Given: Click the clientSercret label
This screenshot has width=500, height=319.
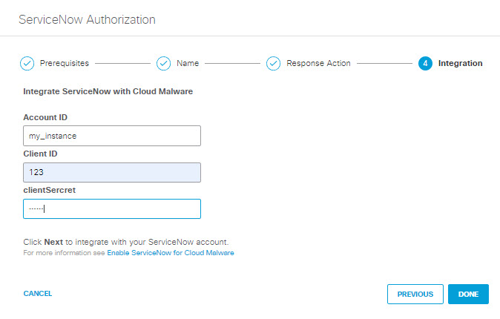Looking at the screenshot, I should pyautogui.click(x=50, y=190).
